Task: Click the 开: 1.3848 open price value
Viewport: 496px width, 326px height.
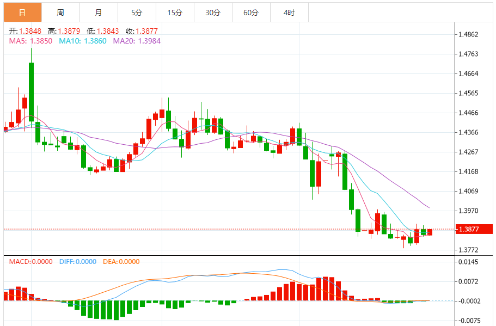Action: coord(25,31)
